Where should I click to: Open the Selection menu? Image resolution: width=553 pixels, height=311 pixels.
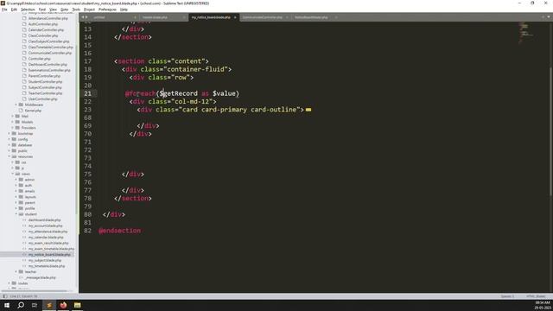pyautogui.click(x=28, y=10)
